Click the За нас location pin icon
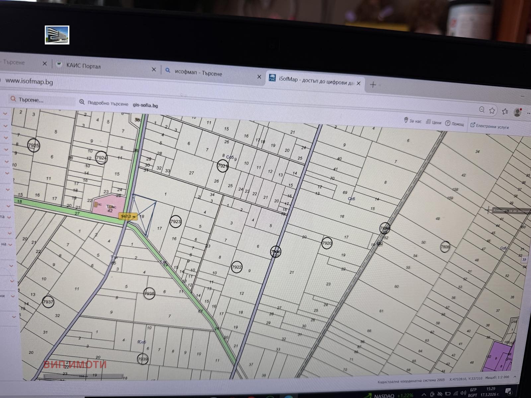Screen dimensions: 531x398 click(406, 120)
